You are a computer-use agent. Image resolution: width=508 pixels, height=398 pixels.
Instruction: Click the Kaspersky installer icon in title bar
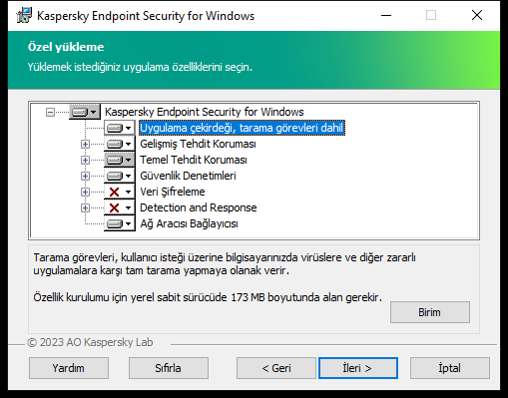coord(24,15)
